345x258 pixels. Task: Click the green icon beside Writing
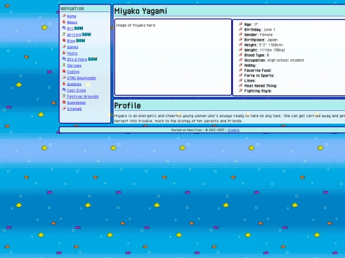[64, 34]
